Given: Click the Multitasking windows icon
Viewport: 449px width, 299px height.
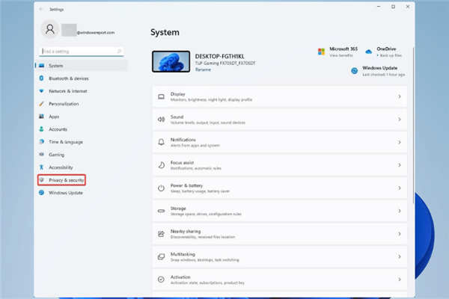Looking at the screenshot, I should [x=161, y=256].
